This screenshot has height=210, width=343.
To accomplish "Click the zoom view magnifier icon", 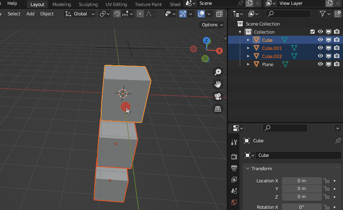I will [218, 72].
